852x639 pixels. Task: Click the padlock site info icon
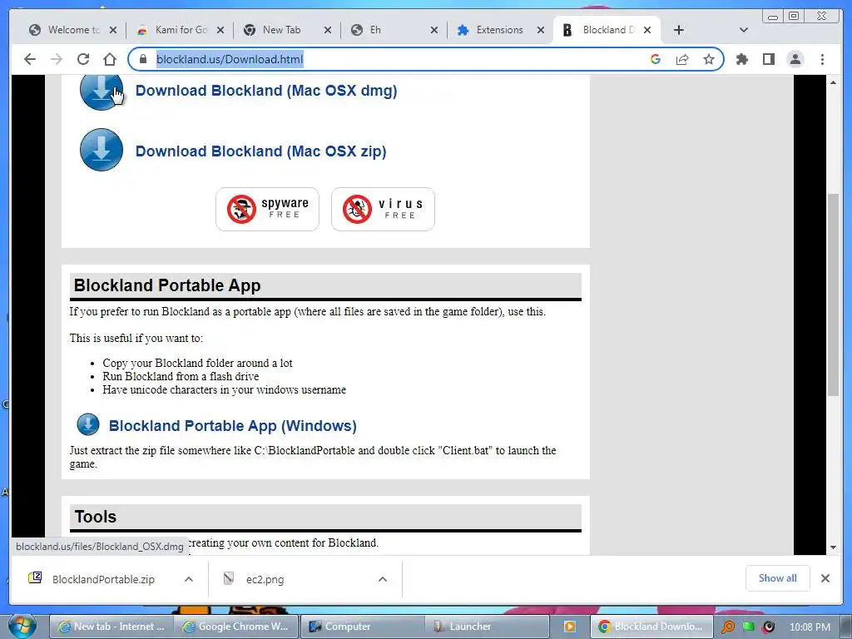coord(143,59)
